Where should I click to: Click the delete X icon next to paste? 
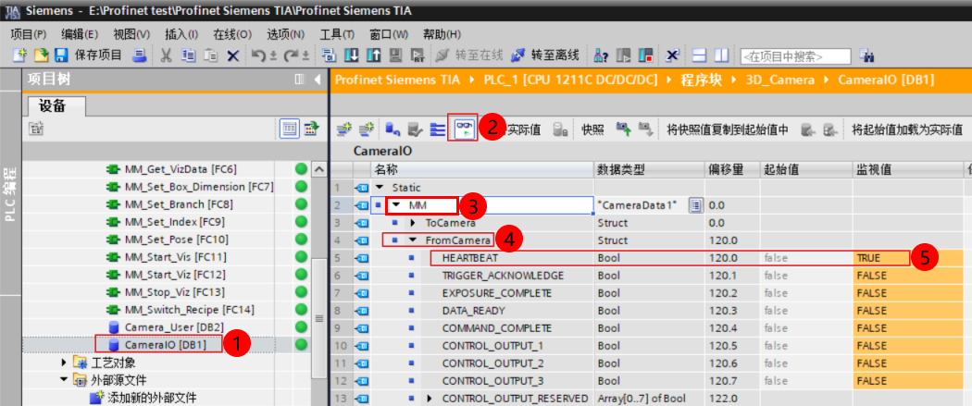(x=233, y=55)
